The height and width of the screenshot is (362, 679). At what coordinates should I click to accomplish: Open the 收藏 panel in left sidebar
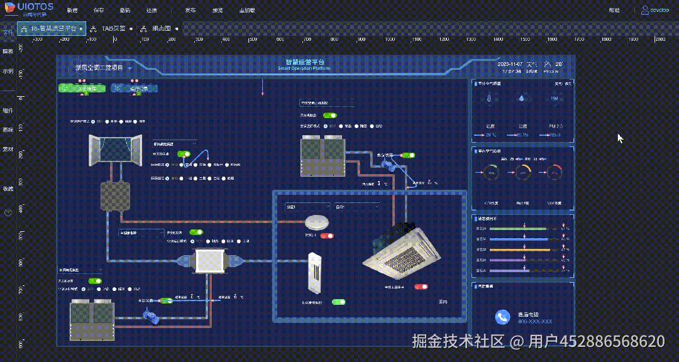click(8, 190)
